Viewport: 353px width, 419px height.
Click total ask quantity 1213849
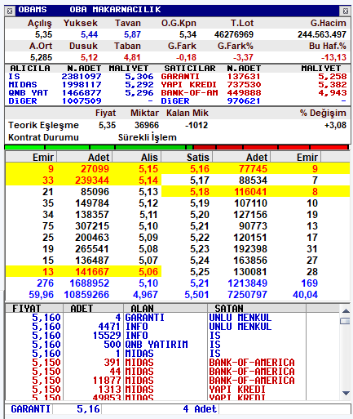pyautogui.click(x=247, y=283)
